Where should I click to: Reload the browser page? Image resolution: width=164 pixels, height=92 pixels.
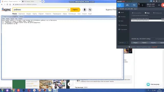7,5
